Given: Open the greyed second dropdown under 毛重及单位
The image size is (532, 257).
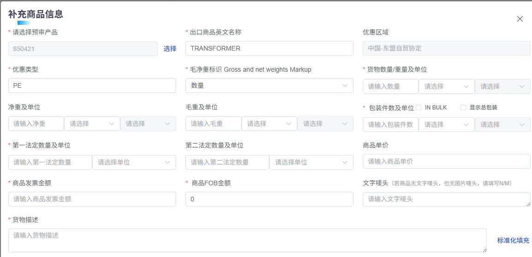Looking at the screenshot, I should pos(325,123).
